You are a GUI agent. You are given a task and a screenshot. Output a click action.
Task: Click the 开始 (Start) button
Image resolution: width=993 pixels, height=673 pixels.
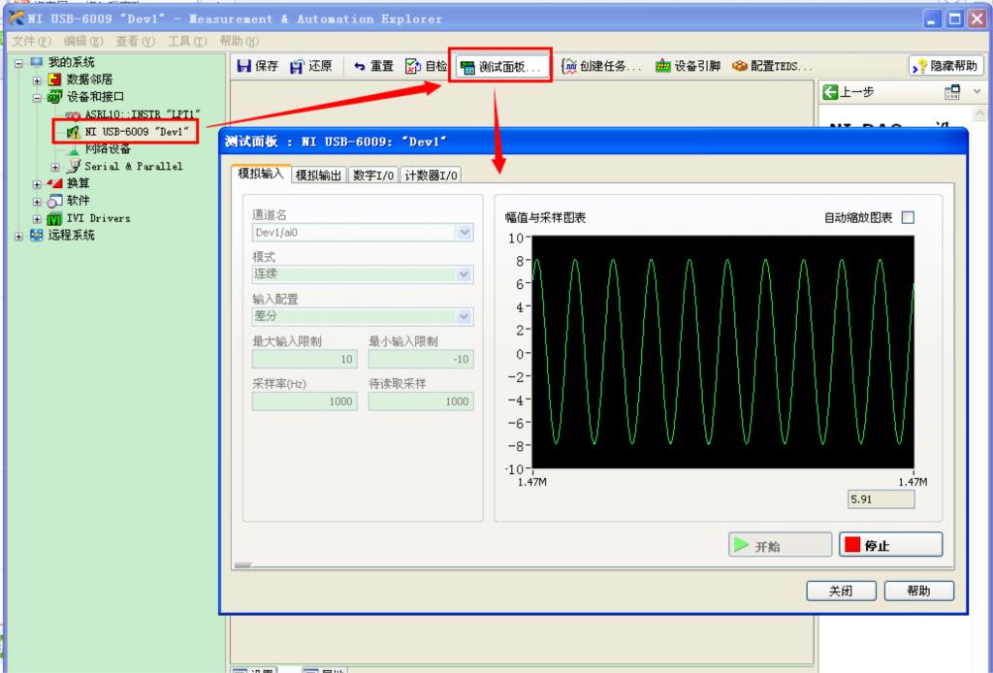pyautogui.click(x=778, y=545)
